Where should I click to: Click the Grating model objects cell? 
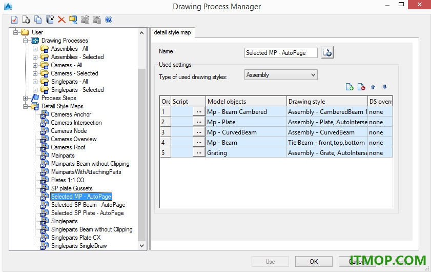click(x=246, y=153)
